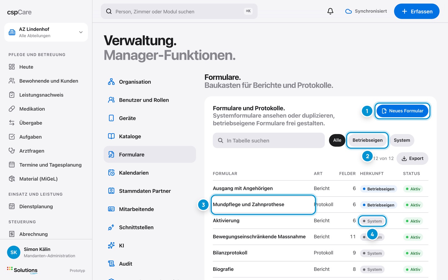Open Mundpflege und Zahnprothese form row
The height and width of the screenshot is (280, 448).
point(321,205)
